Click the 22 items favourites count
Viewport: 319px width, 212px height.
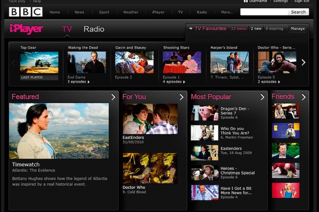point(239,29)
